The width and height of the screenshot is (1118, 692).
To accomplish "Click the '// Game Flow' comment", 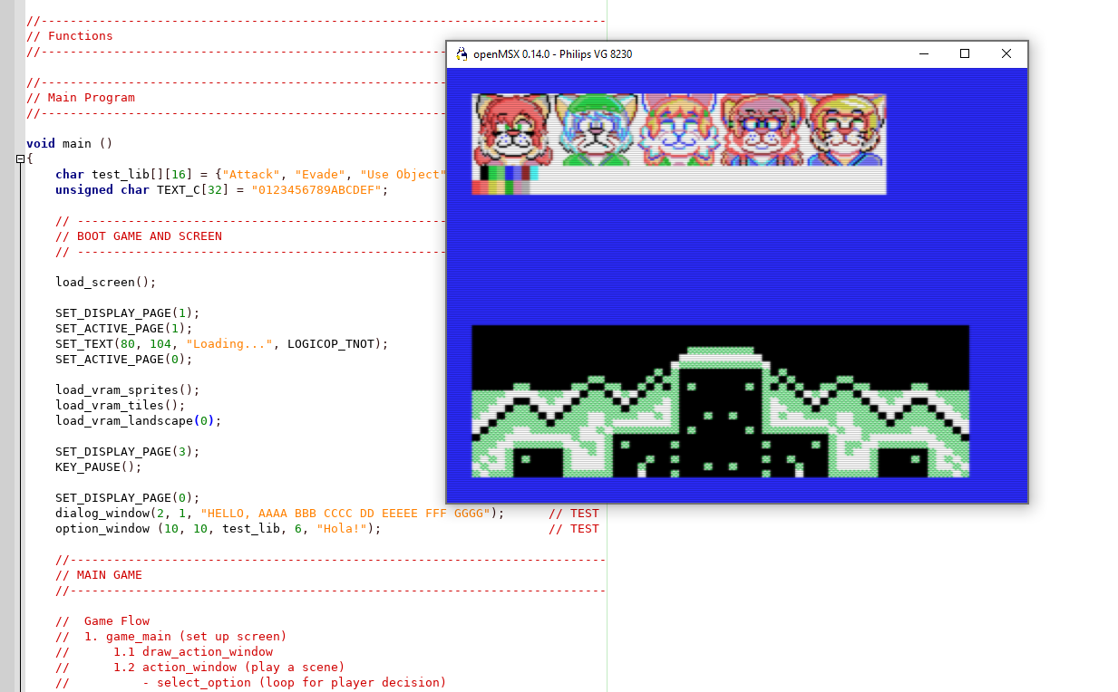I will pyautogui.click(x=102, y=620).
